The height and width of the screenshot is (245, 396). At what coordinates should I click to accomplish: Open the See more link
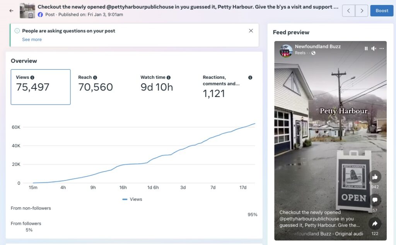[32, 39]
